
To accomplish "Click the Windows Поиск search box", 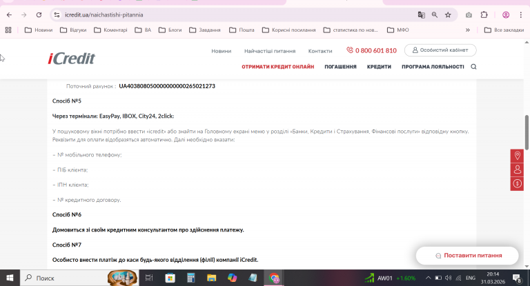I will tap(79, 278).
